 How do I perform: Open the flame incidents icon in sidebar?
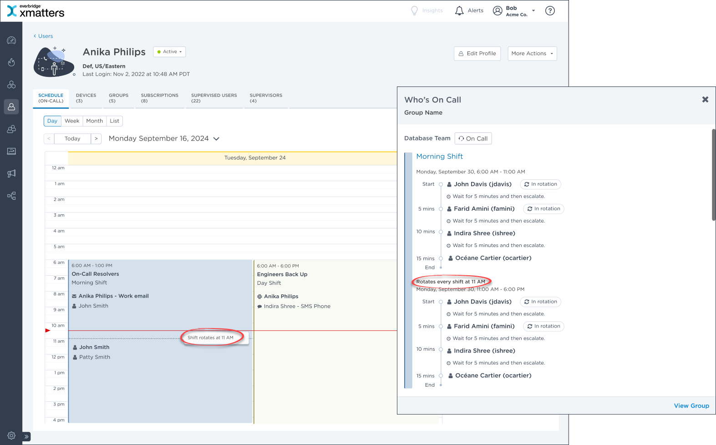pos(11,62)
